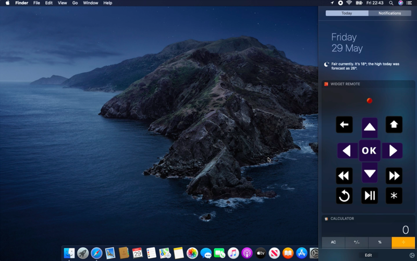Open Music from the Dock
This screenshot has height=261, width=417.
click(x=233, y=253)
